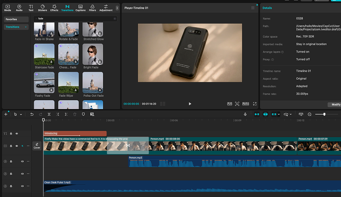Hide the text track
This screenshot has height=197, width=341.
17,134
